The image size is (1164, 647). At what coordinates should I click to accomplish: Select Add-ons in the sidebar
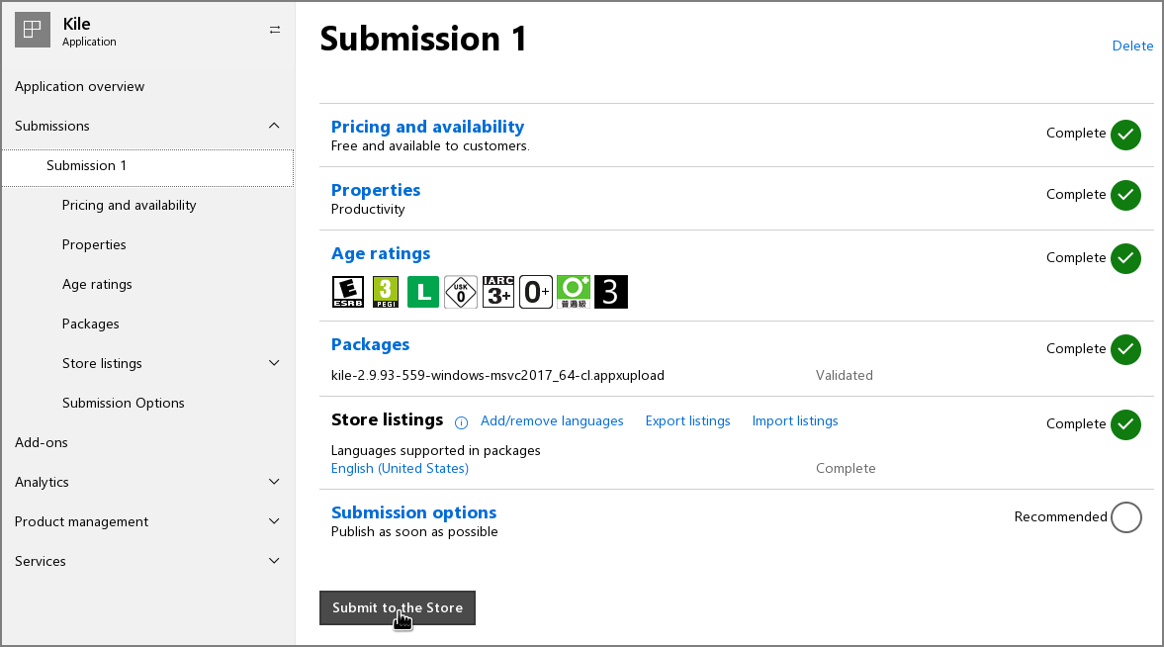point(42,442)
